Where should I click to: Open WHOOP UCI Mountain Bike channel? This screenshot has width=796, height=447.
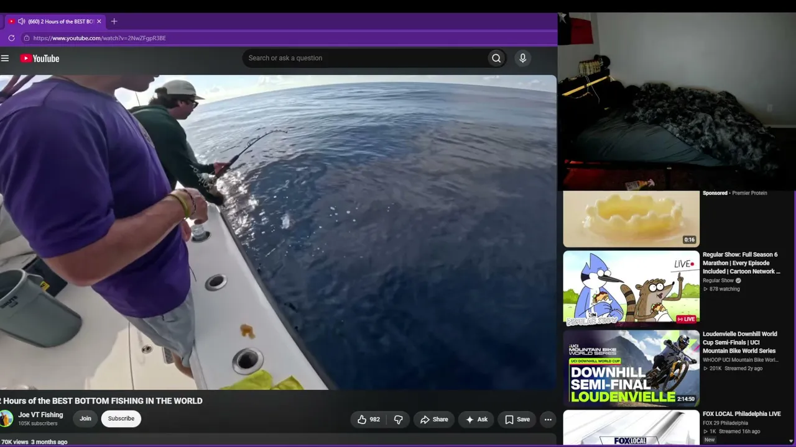coord(741,360)
